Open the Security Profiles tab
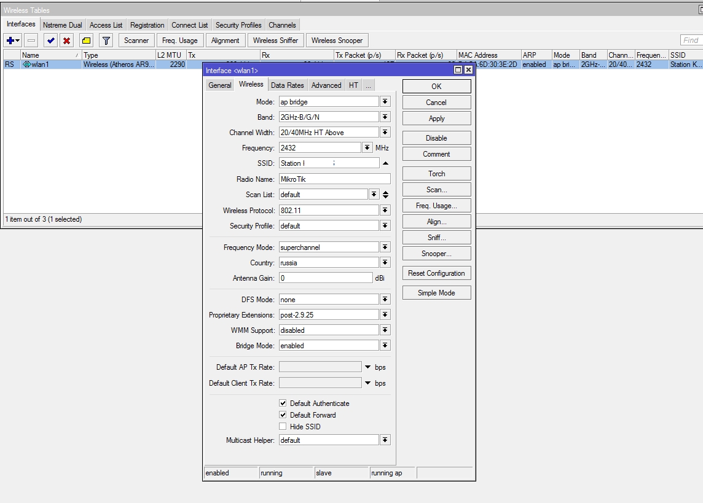The height and width of the screenshot is (503, 703). [x=238, y=25]
